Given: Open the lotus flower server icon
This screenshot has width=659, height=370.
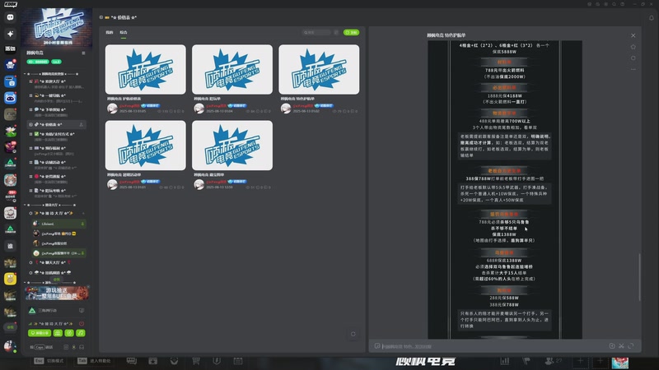Looking at the screenshot, I should coord(10,131).
